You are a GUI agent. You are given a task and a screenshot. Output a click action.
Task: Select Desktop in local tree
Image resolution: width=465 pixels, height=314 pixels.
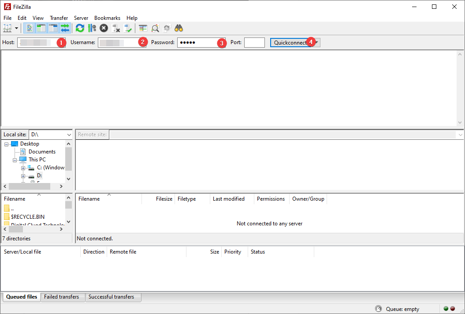[30, 144]
